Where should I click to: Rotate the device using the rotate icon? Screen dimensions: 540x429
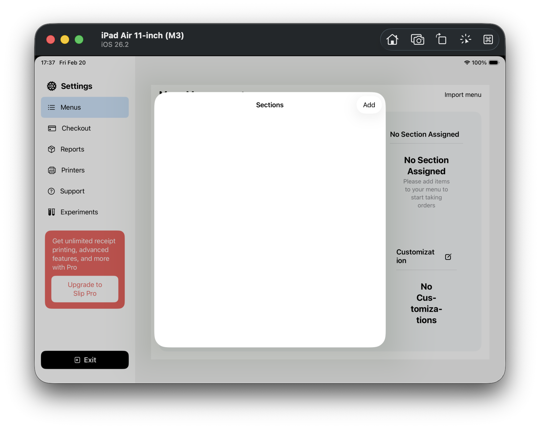[x=441, y=40]
